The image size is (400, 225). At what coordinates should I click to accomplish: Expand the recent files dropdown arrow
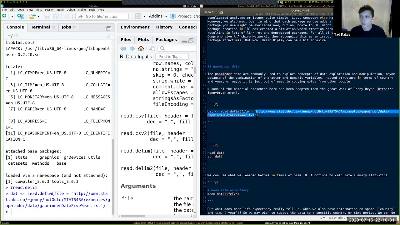(38, 16)
